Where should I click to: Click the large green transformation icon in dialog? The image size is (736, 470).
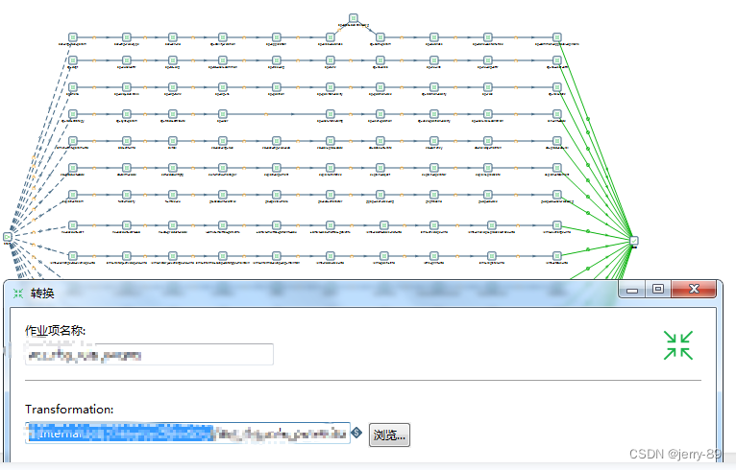point(677,345)
